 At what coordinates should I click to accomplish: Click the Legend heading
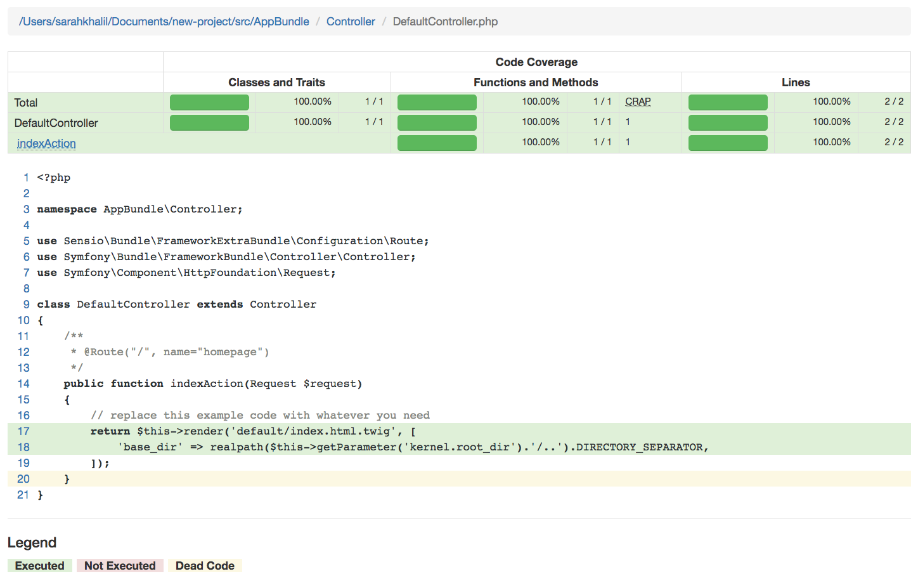pyautogui.click(x=32, y=543)
